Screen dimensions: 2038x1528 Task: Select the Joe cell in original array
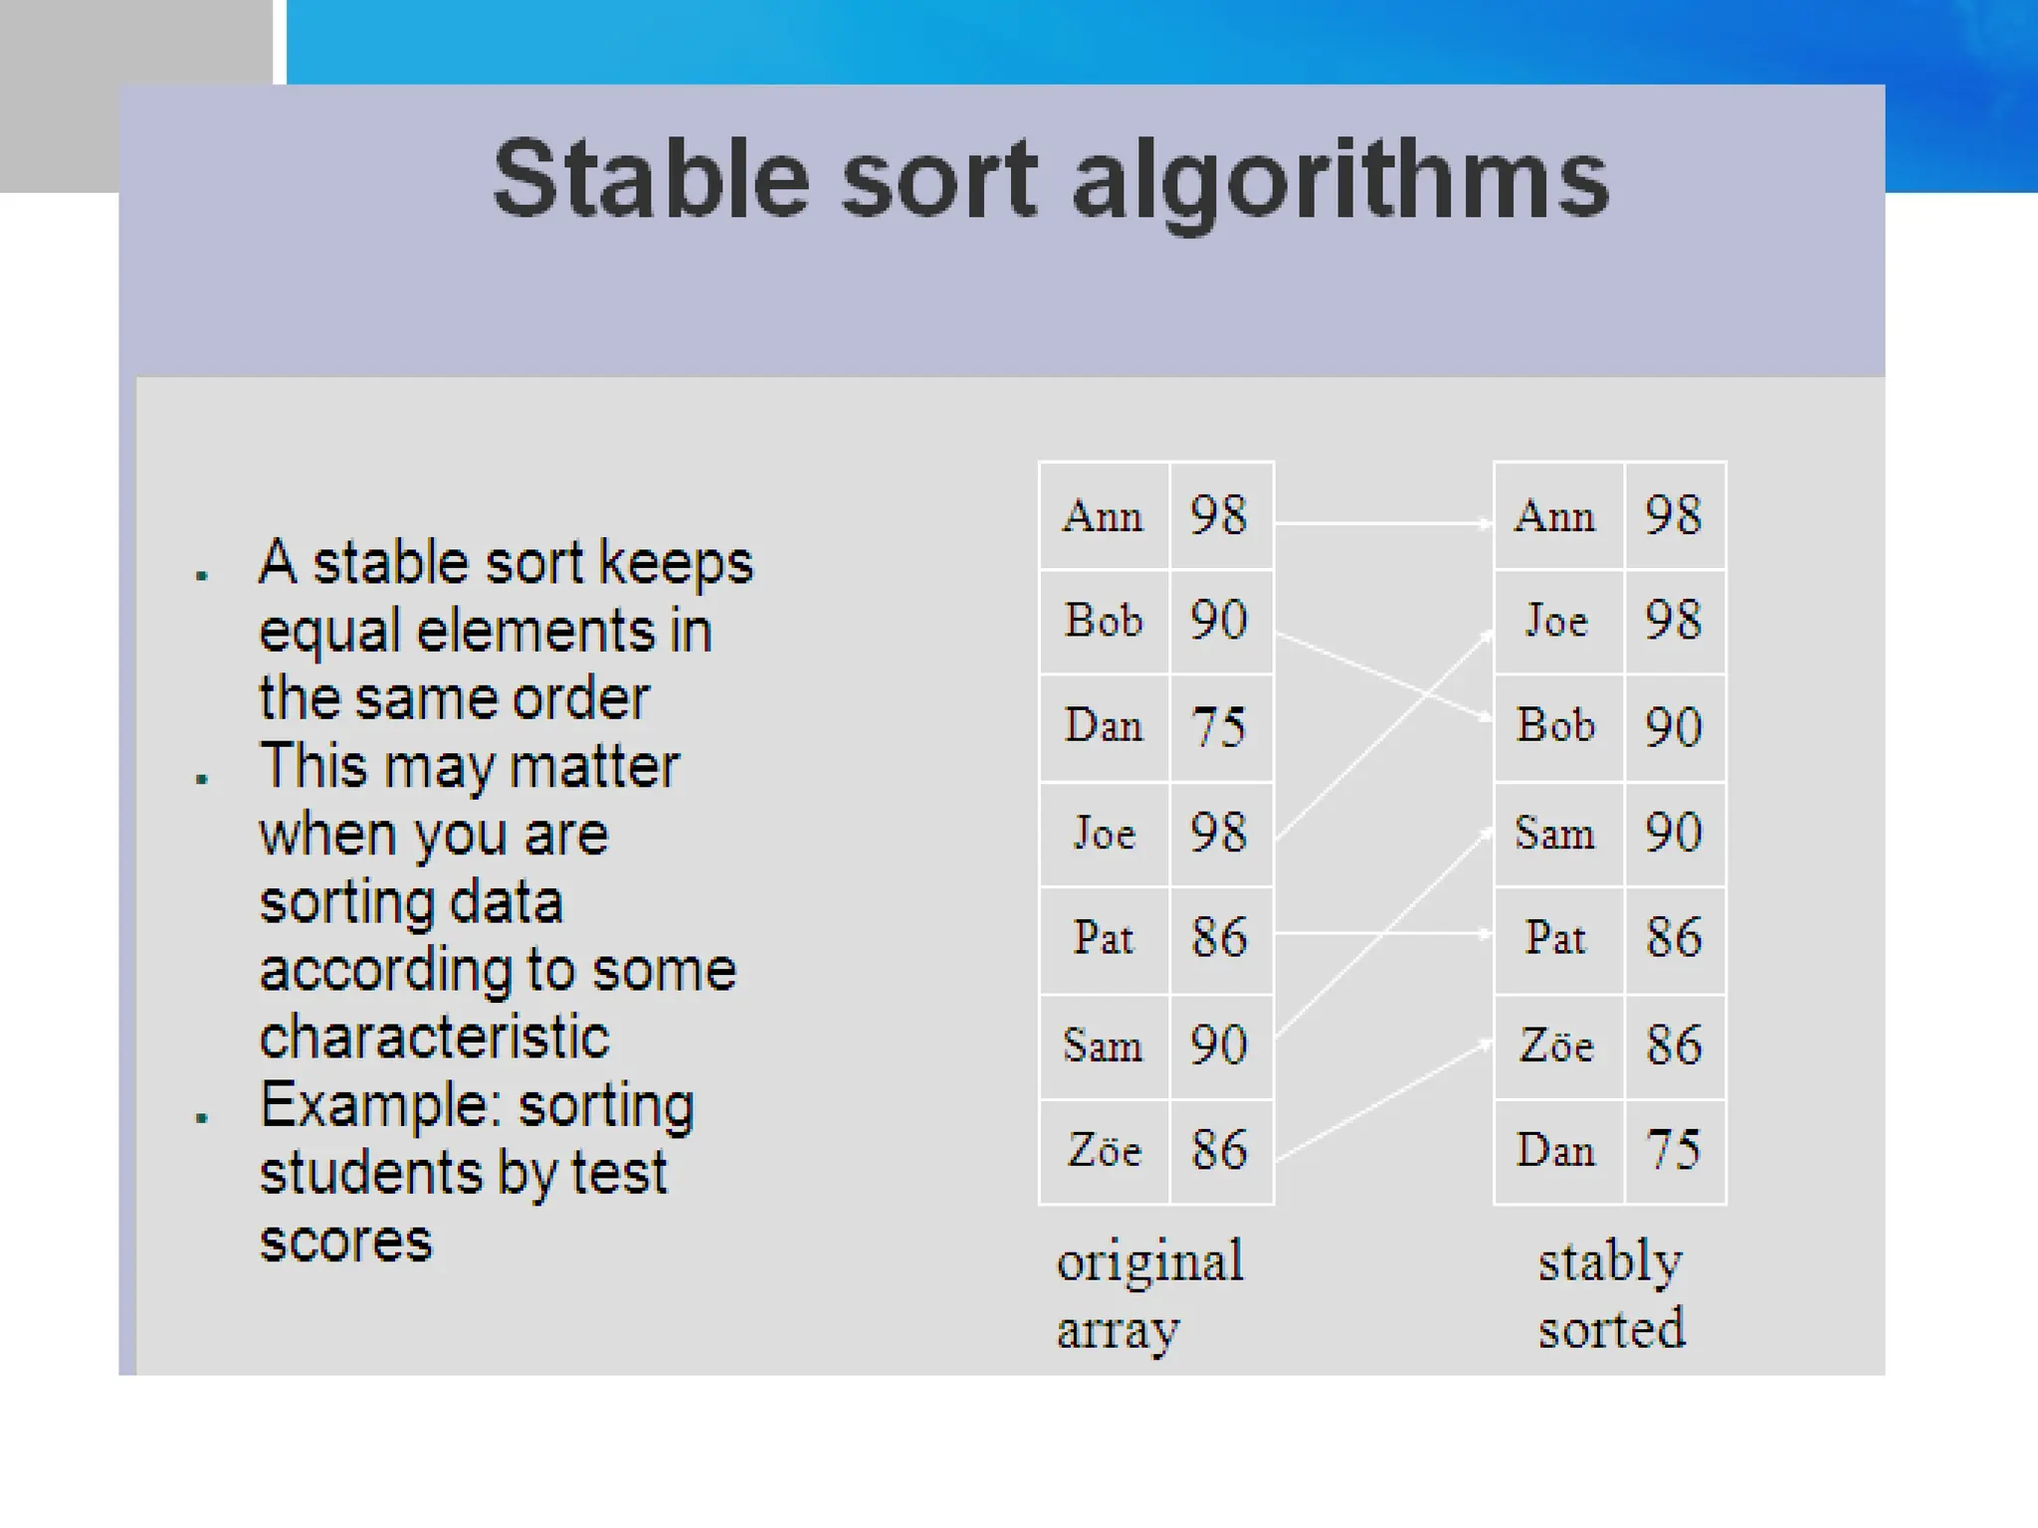(1103, 834)
